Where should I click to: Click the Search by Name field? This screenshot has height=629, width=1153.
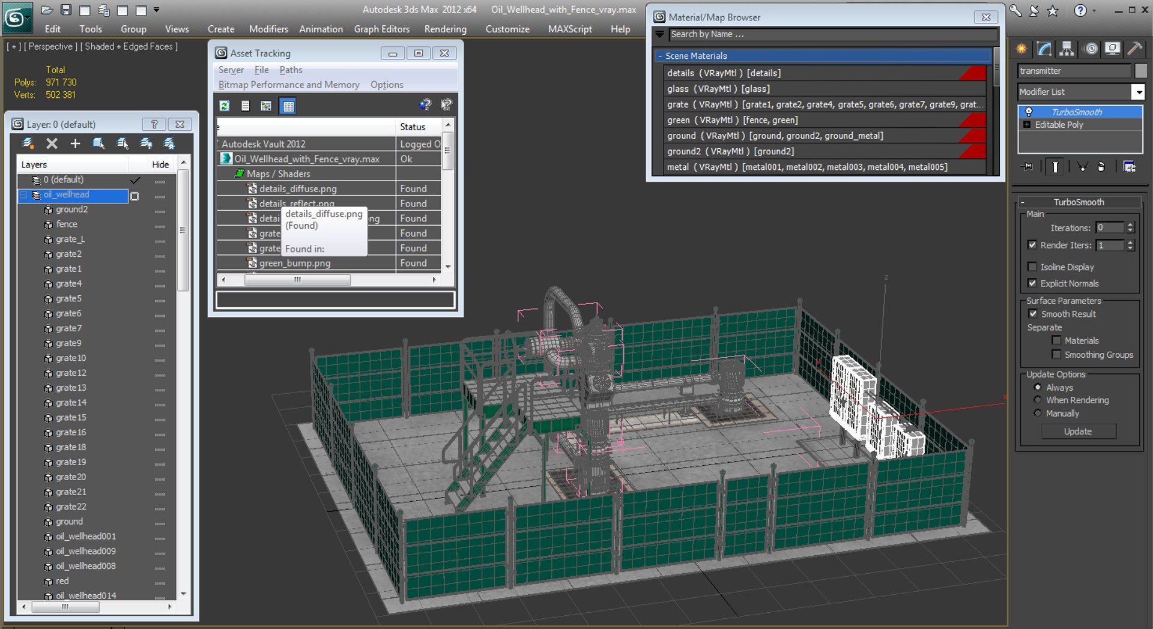point(833,34)
